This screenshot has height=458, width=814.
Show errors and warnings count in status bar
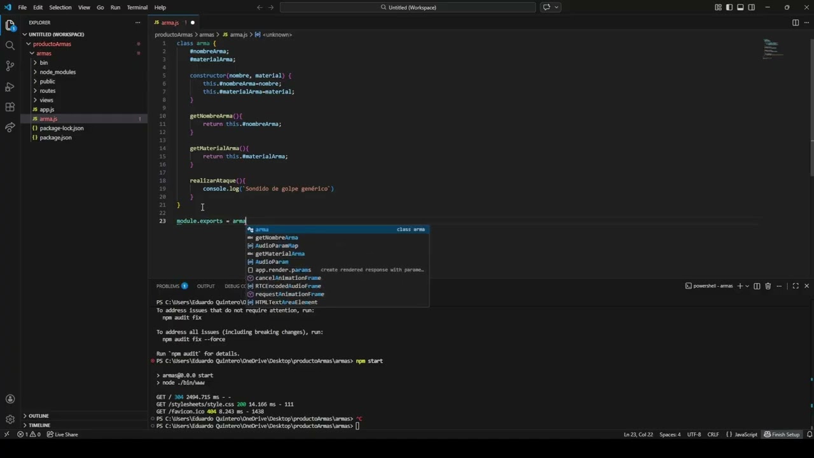coord(29,434)
